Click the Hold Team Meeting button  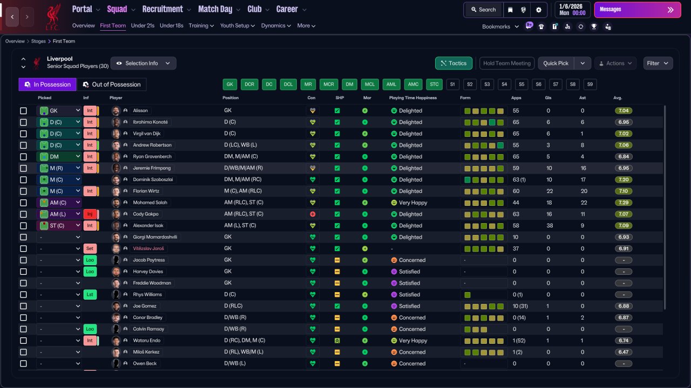(507, 63)
